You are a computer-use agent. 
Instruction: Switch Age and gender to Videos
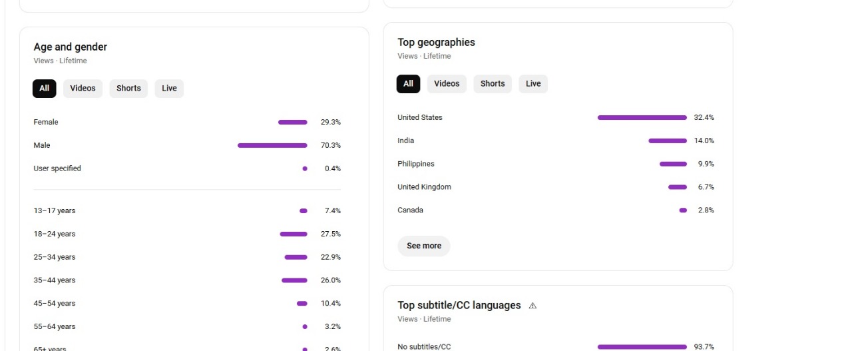click(83, 89)
